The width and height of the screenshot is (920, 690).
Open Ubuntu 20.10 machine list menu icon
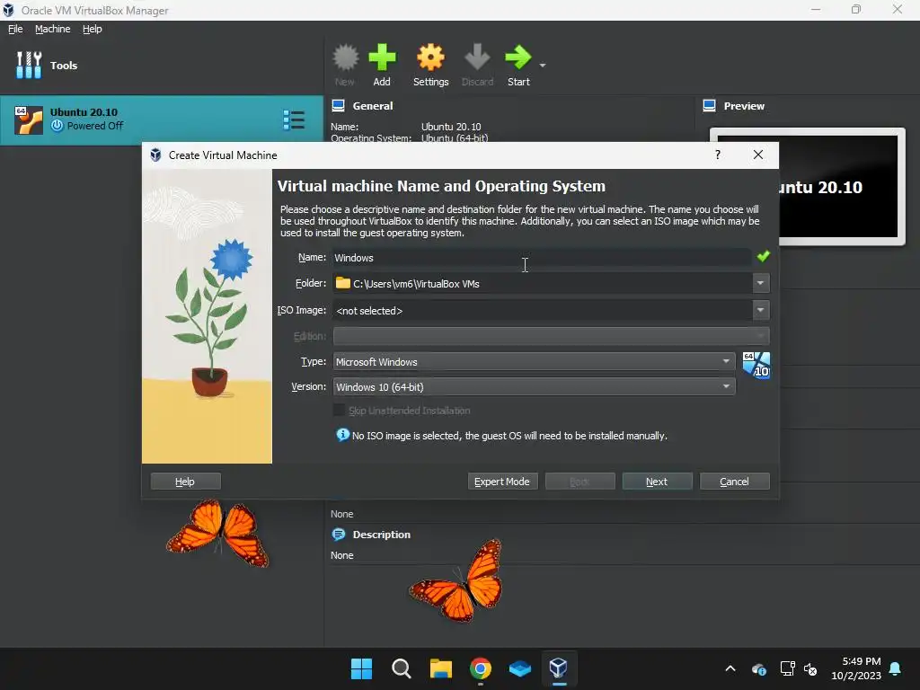coord(294,119)
